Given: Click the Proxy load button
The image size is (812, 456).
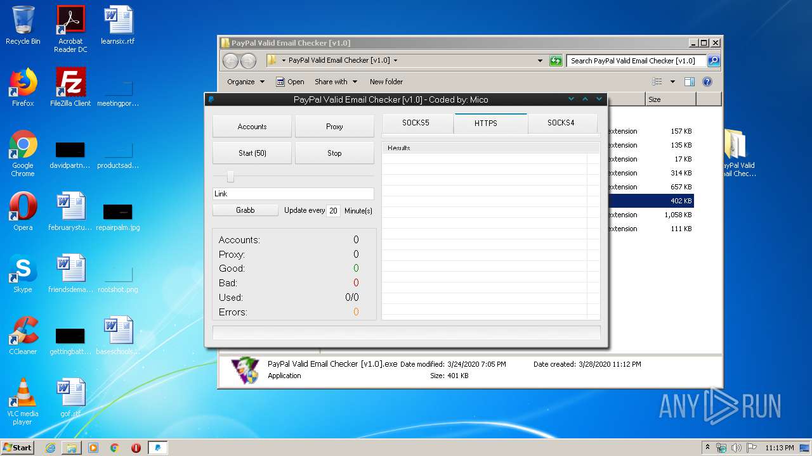Looking at the screenshot, I should (x=334, y=127).
